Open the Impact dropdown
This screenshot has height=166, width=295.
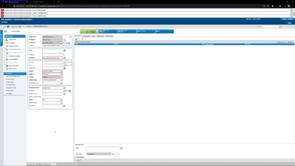[61, 71]
